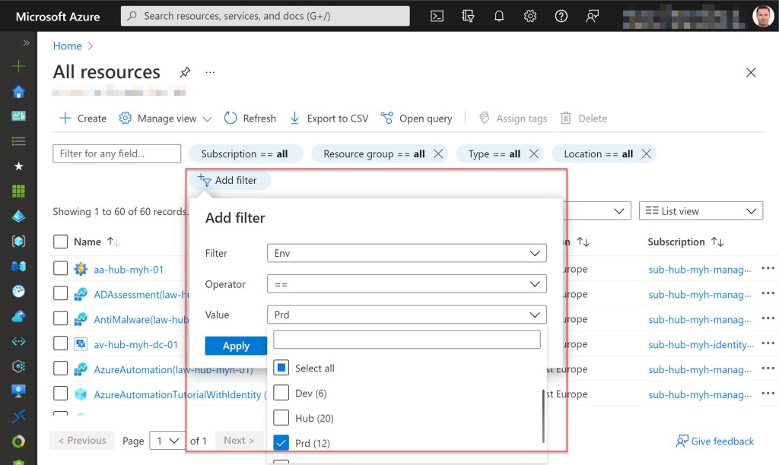Open Cloud Shell from the top bar
The height and width of the screenshot is (465, 779).
(437, 16)
